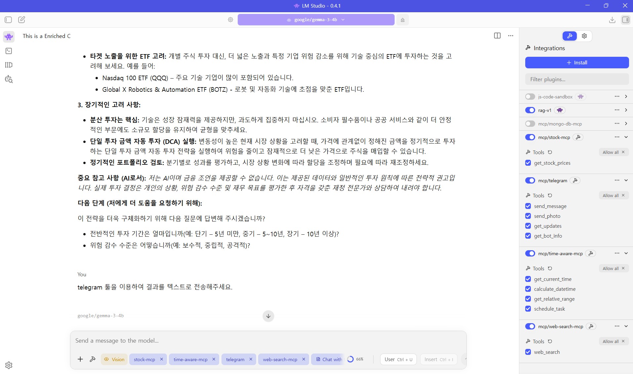Toggle the right sidebar panel icon
The height and width of the screenshot is (374, 633).
tap(625, 20)
